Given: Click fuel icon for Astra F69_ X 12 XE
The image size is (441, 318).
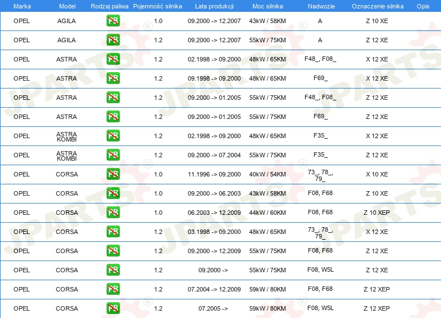Looking at the screenshot, I should (113, 78).
